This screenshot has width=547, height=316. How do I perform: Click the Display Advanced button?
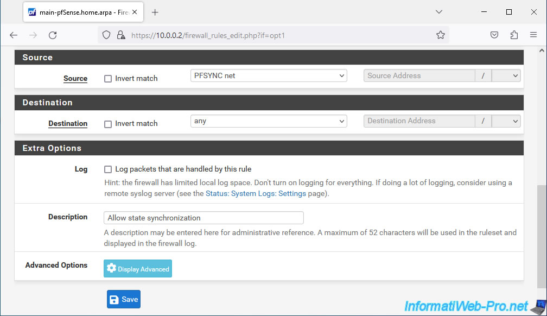tap(138, 269)
